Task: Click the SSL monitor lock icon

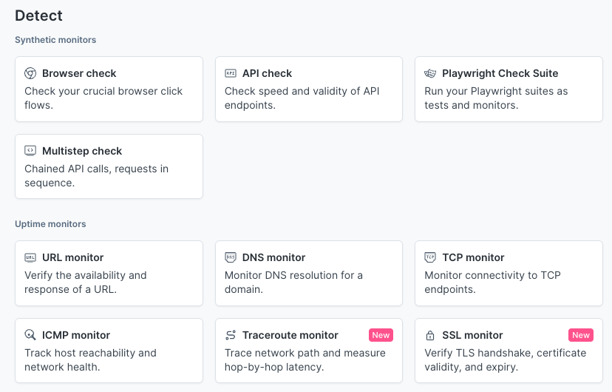Action: 430,335
